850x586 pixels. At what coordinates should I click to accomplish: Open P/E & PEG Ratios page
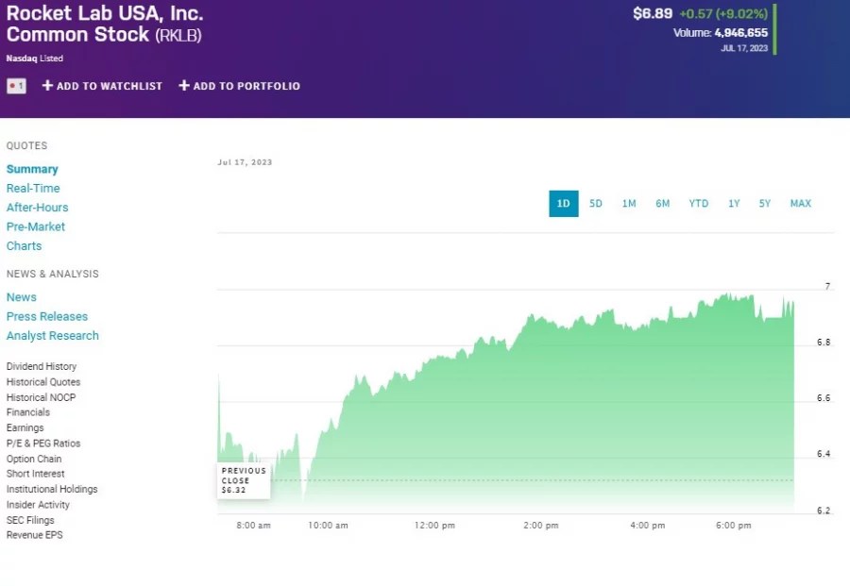tap(43, 444)
